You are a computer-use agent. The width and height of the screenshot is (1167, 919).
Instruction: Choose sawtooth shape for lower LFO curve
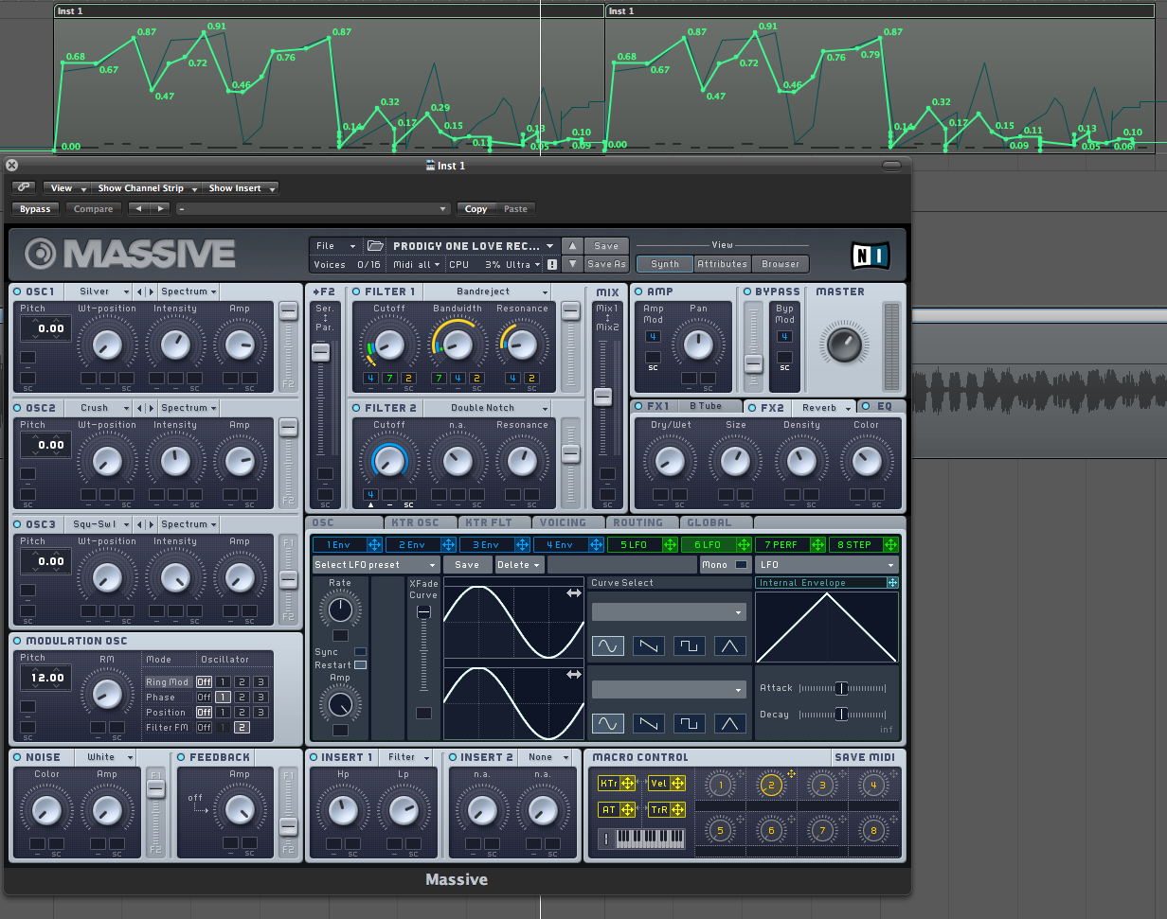(648, 723)
